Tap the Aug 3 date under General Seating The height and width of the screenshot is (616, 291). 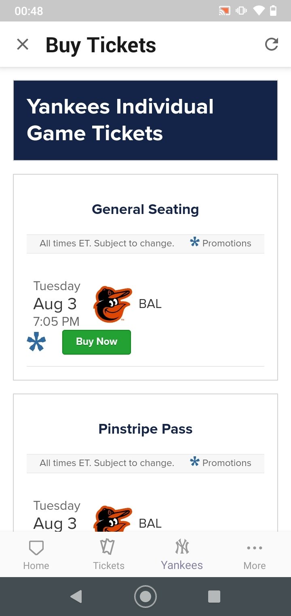pyautogui.click(x=55, y=304)
